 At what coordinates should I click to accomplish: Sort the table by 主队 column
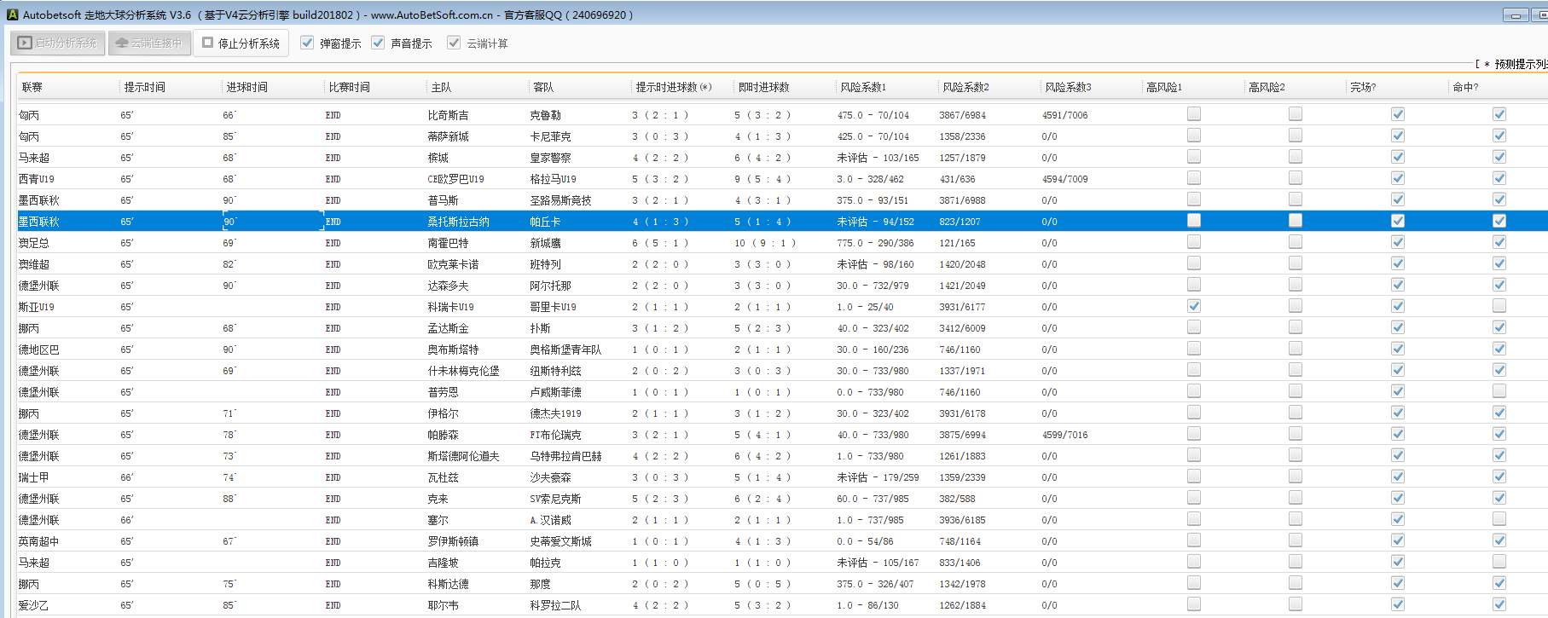441,87
